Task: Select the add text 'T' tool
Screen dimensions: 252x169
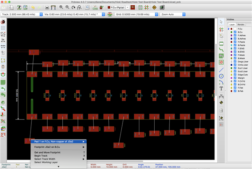Action: pos(221,88)
